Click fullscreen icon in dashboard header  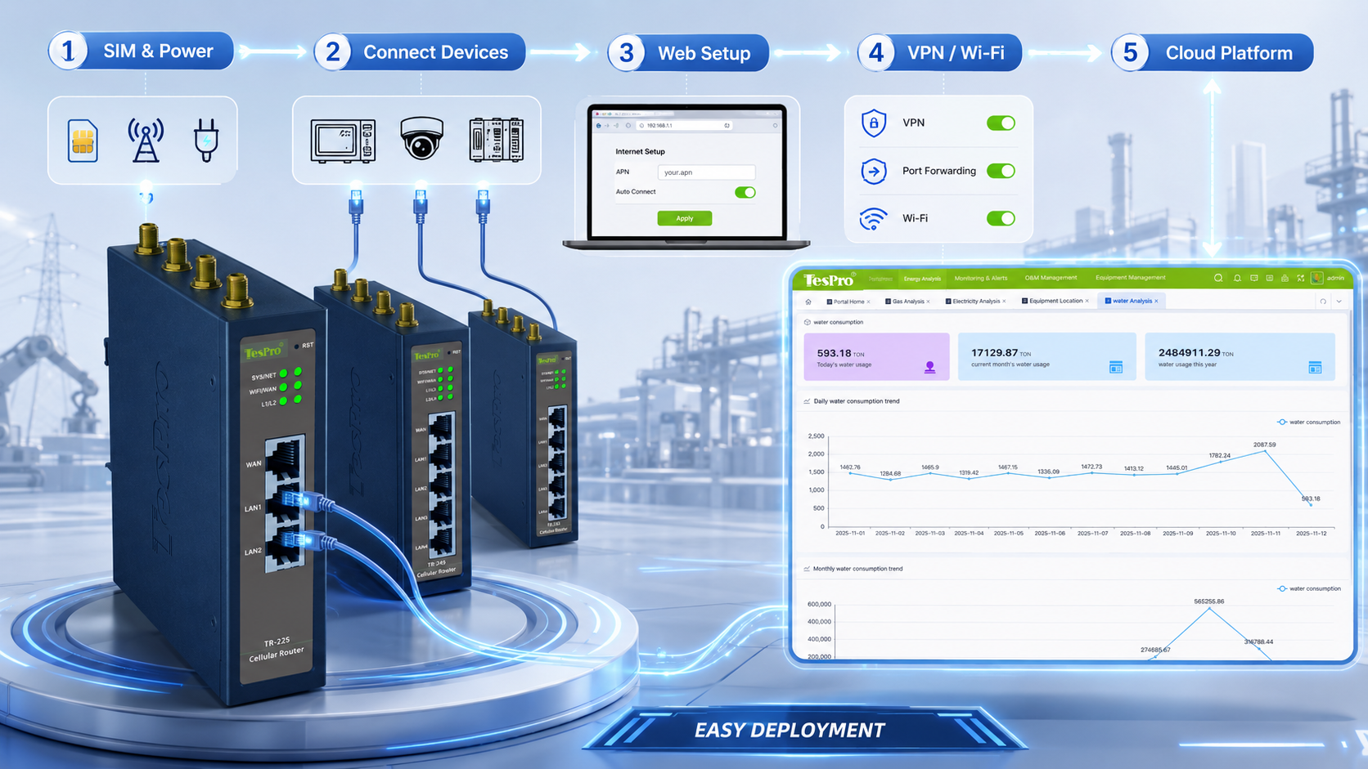[x=1301, y=278]
